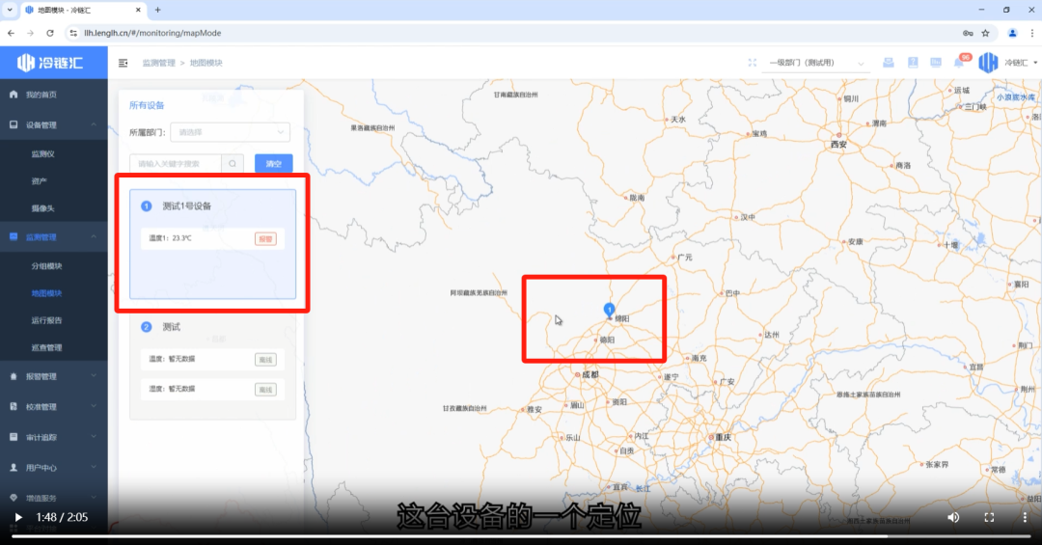Play the video with the play button
The height and width of the screenshot is (545, 1042).
click(x=17, y=517)
